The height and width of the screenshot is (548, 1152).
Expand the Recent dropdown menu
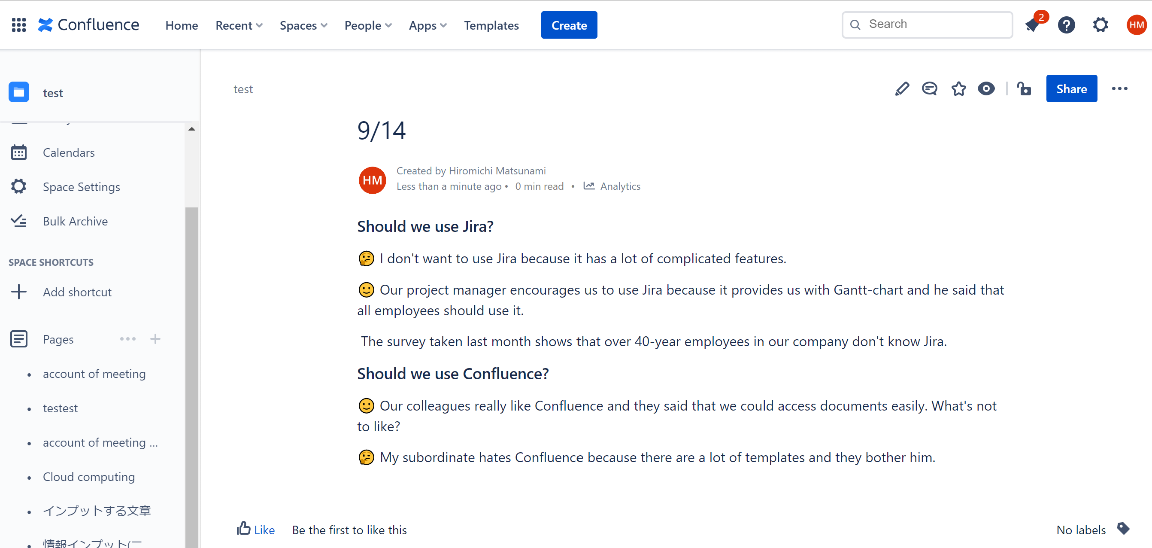239,25
